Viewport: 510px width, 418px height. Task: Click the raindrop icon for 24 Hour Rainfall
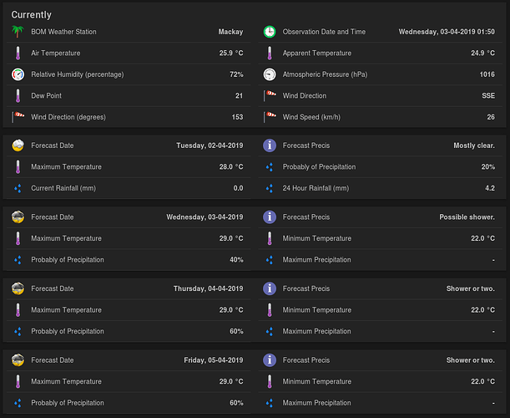pyautogui.click(x=270, y=188)
